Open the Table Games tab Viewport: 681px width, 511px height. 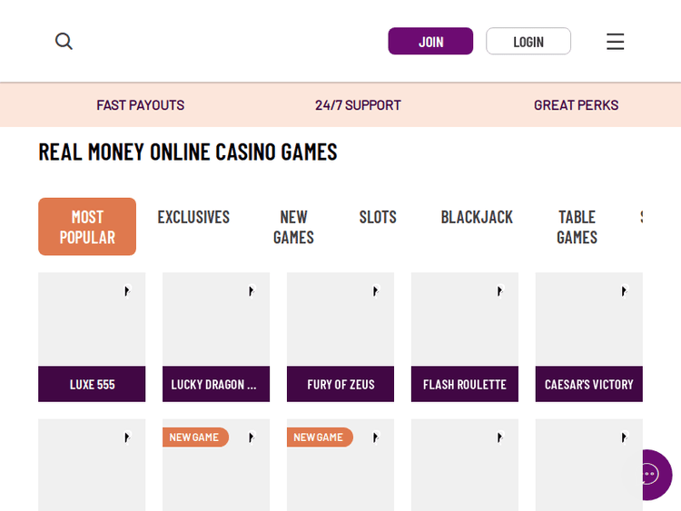pyautogui.click(x=577, y=227)
